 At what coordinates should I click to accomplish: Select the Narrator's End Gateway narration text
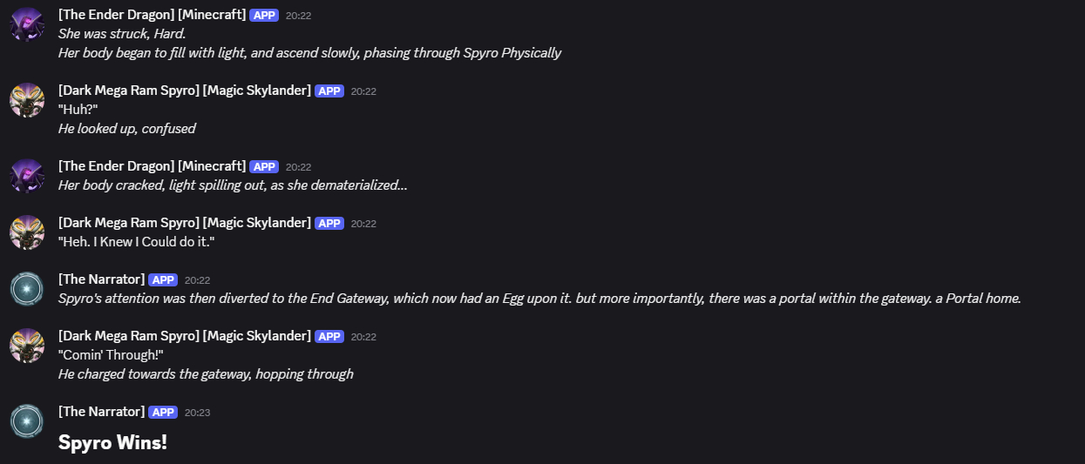coord(539,299)
